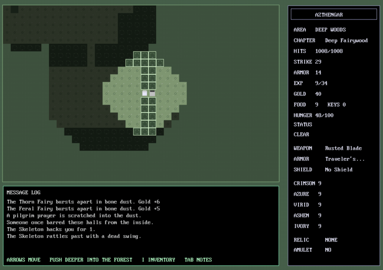Click the HUNGER 48/100 readout
383x270 pixels.
pyautogui.click(x=313, y=115)
